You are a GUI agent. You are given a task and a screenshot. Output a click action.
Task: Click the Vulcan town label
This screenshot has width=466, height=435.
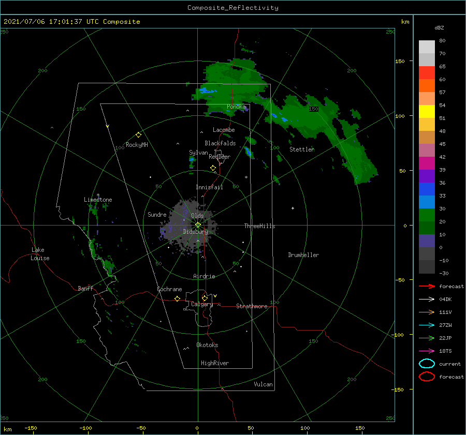[x=263, y=384]
